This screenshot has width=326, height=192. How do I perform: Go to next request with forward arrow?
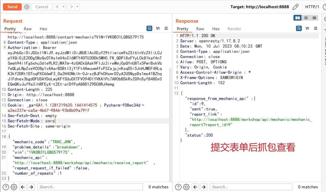click(x=71, y=7)
